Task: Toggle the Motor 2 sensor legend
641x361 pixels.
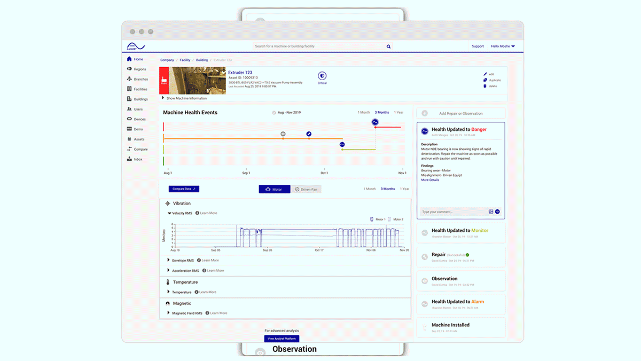Action: point(396,218)
